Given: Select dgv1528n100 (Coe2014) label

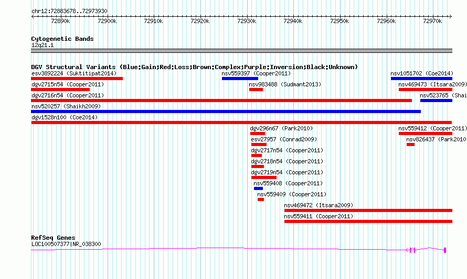Looking at the screenshot, I should [65, 117].
